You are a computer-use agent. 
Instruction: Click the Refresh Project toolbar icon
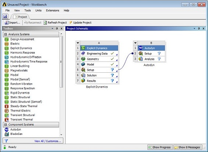point(45,23)
